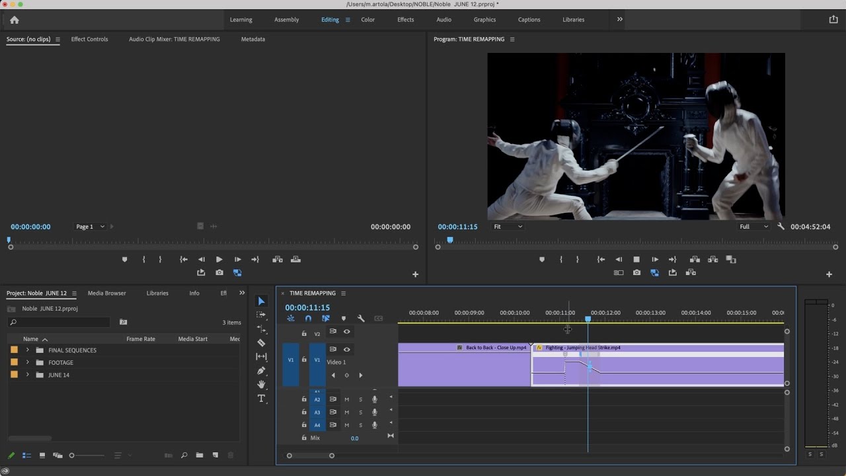
Task: Expand FOOTAGE bin
Action: point(27,362)
